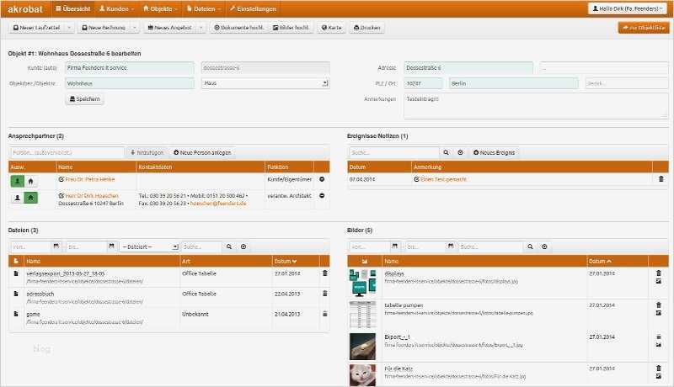Click Dokumente hochladen toolbar button

(x=239, y=28)
